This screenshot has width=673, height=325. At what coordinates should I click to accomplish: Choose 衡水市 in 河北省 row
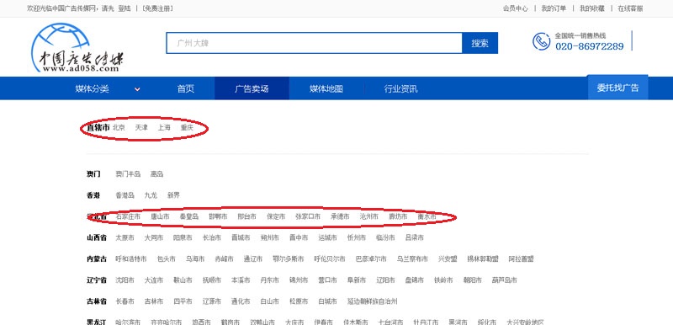point(427,217)
